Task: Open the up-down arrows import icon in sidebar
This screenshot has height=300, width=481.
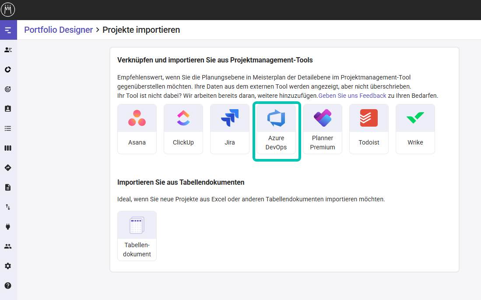Action: pos(8,207)
